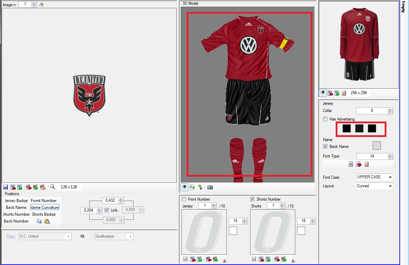Screen dimensions: 409x265
Task: Click the first black jersey color swatch
Action: click(x=347, y=128)
